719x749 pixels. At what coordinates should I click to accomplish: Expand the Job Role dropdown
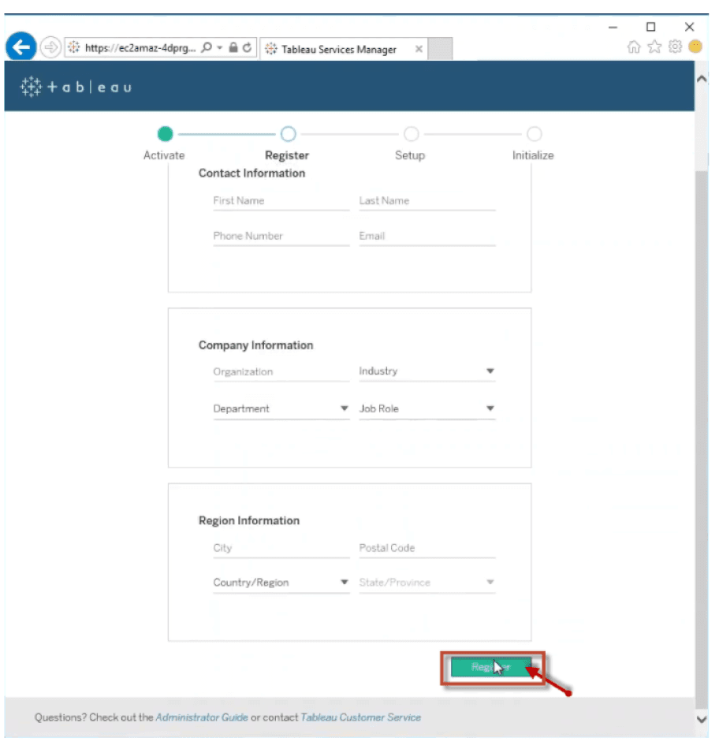tap(427, 408)
